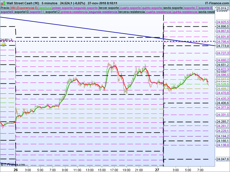This screenshot has height=172, width=230.
Task: Open the 5 minutos timeframe selector
Action: pyautogui.click(x=49, y=3)
